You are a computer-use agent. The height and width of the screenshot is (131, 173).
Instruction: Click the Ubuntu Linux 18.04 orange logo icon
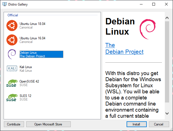(12, 25)
